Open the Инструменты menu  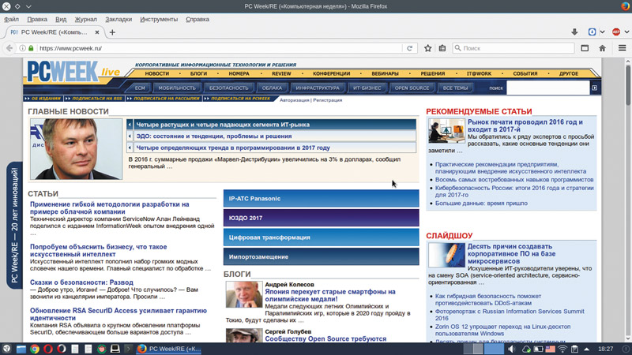point(159,19)
